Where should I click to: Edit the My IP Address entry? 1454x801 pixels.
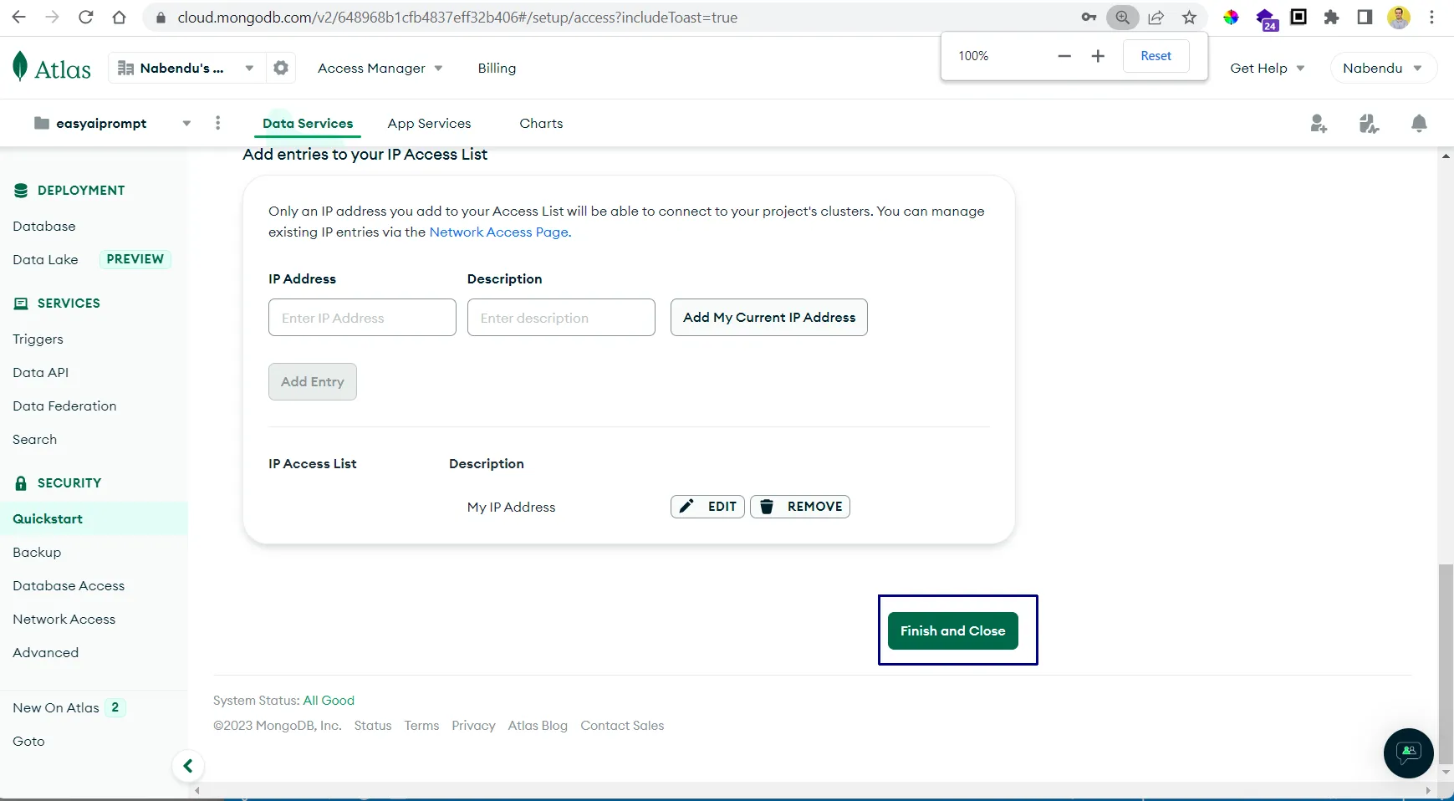pyautogui.click(x=707, y=507)
